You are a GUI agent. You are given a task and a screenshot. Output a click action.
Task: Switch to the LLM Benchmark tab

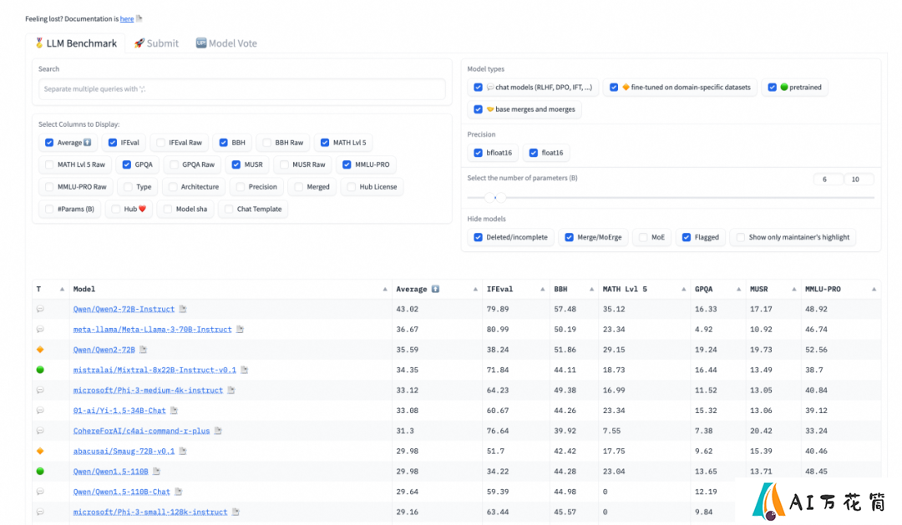[76, 43]
